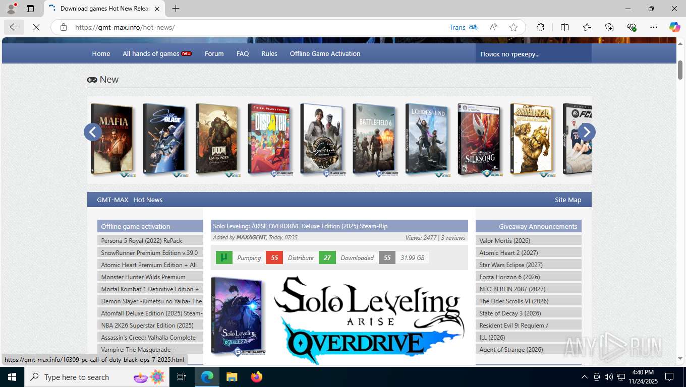The width and height of the screenshot is (686, 387).
Task: Focus the tracker search field
Action: point(533,53)
